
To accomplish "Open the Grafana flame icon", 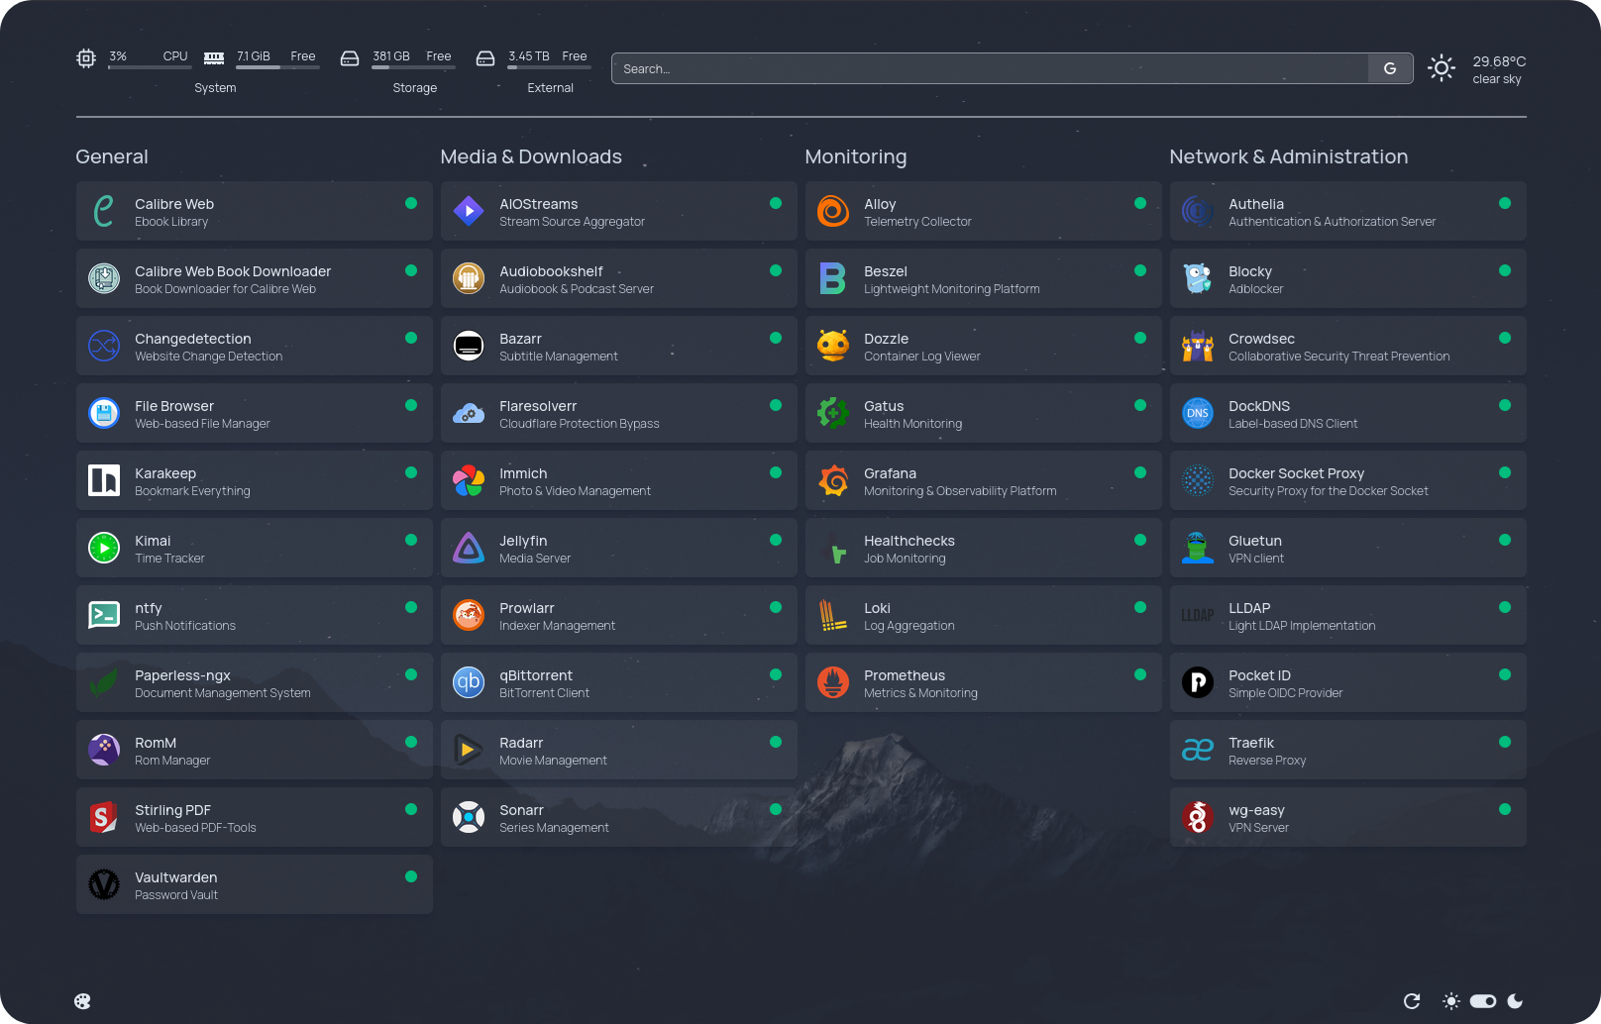I will pyautogui.click(x=832, y=480).
